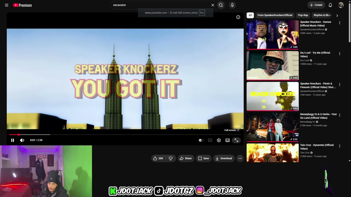Show video info card icon
This screenshot has height=197, width=351.
238,17
